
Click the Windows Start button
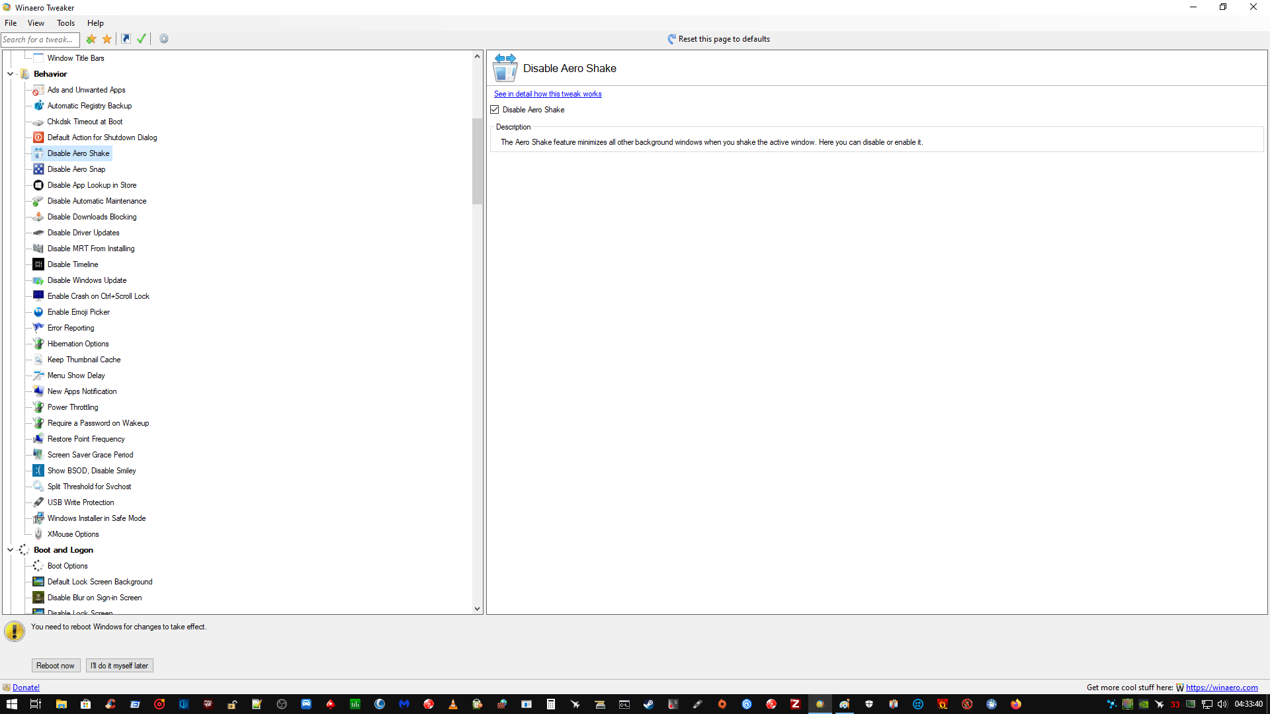(x=11, y=704)
